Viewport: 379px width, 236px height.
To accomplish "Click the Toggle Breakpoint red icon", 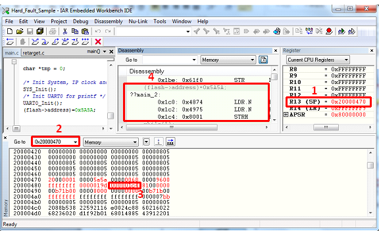I will click(329, 31).
